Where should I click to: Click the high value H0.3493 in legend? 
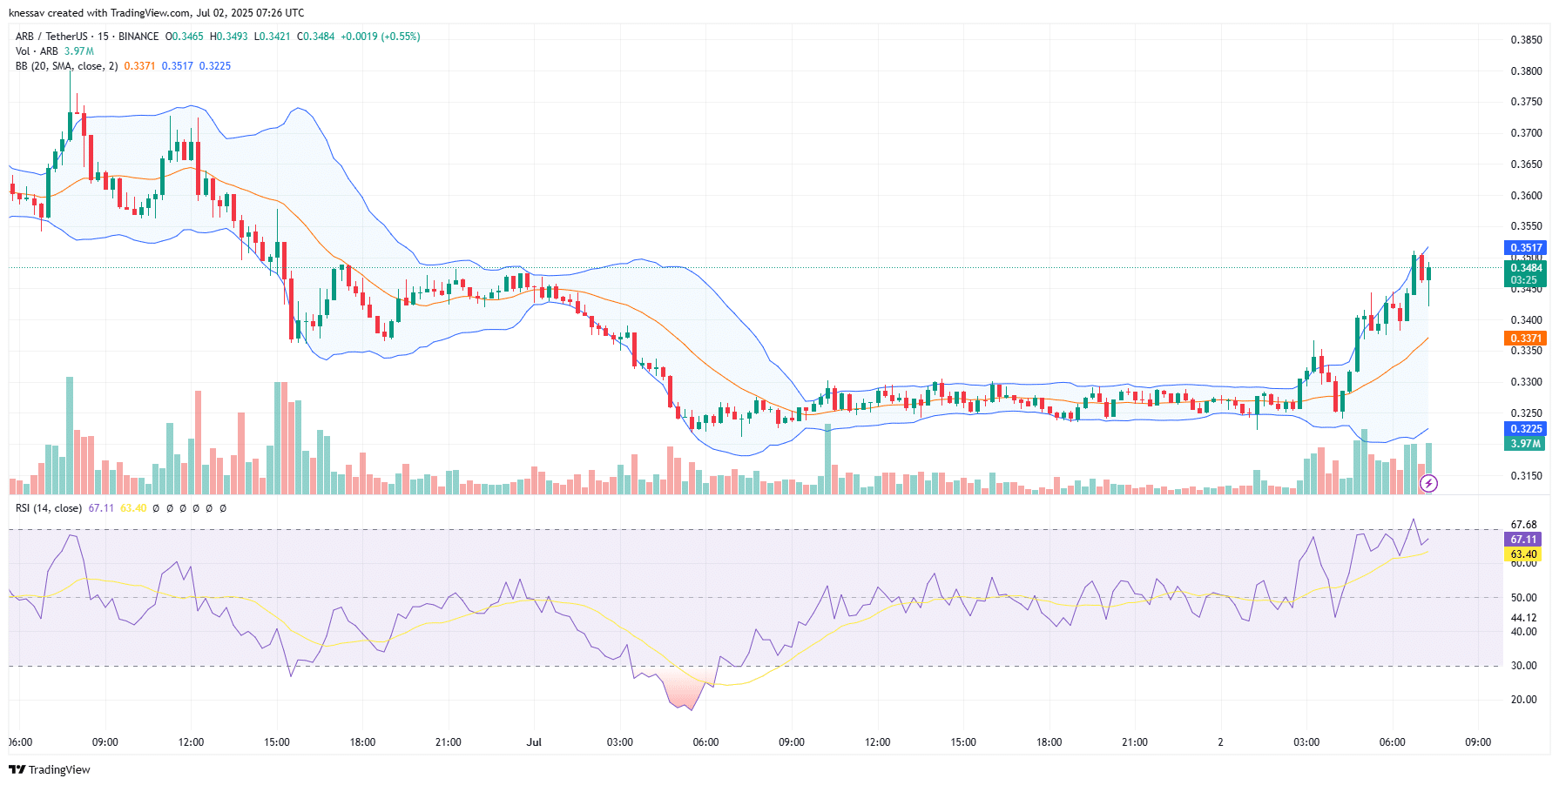pos(228,37)
